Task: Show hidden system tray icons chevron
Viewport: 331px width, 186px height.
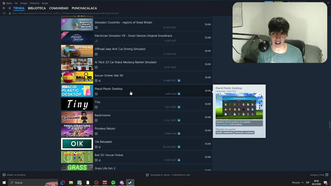Action: pos(303,183)
